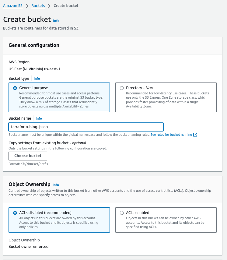
Task: Click the General configuration section heading
Action: point(34,45)
